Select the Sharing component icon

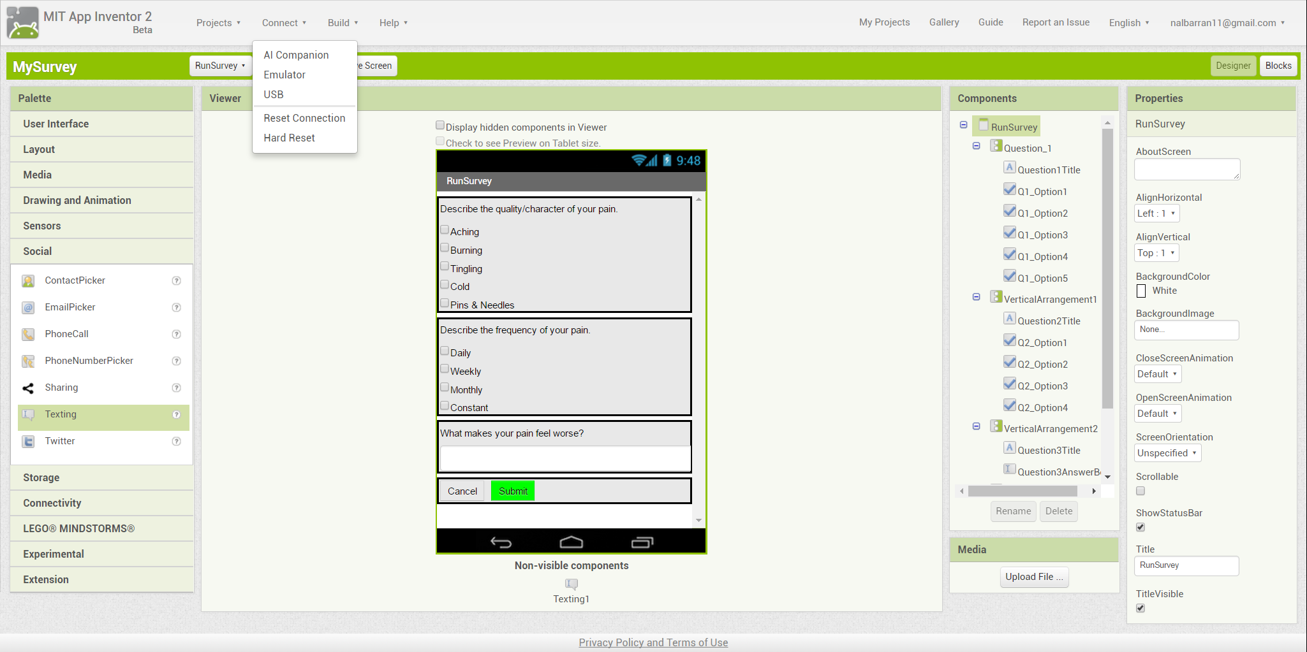pos(28,388)
